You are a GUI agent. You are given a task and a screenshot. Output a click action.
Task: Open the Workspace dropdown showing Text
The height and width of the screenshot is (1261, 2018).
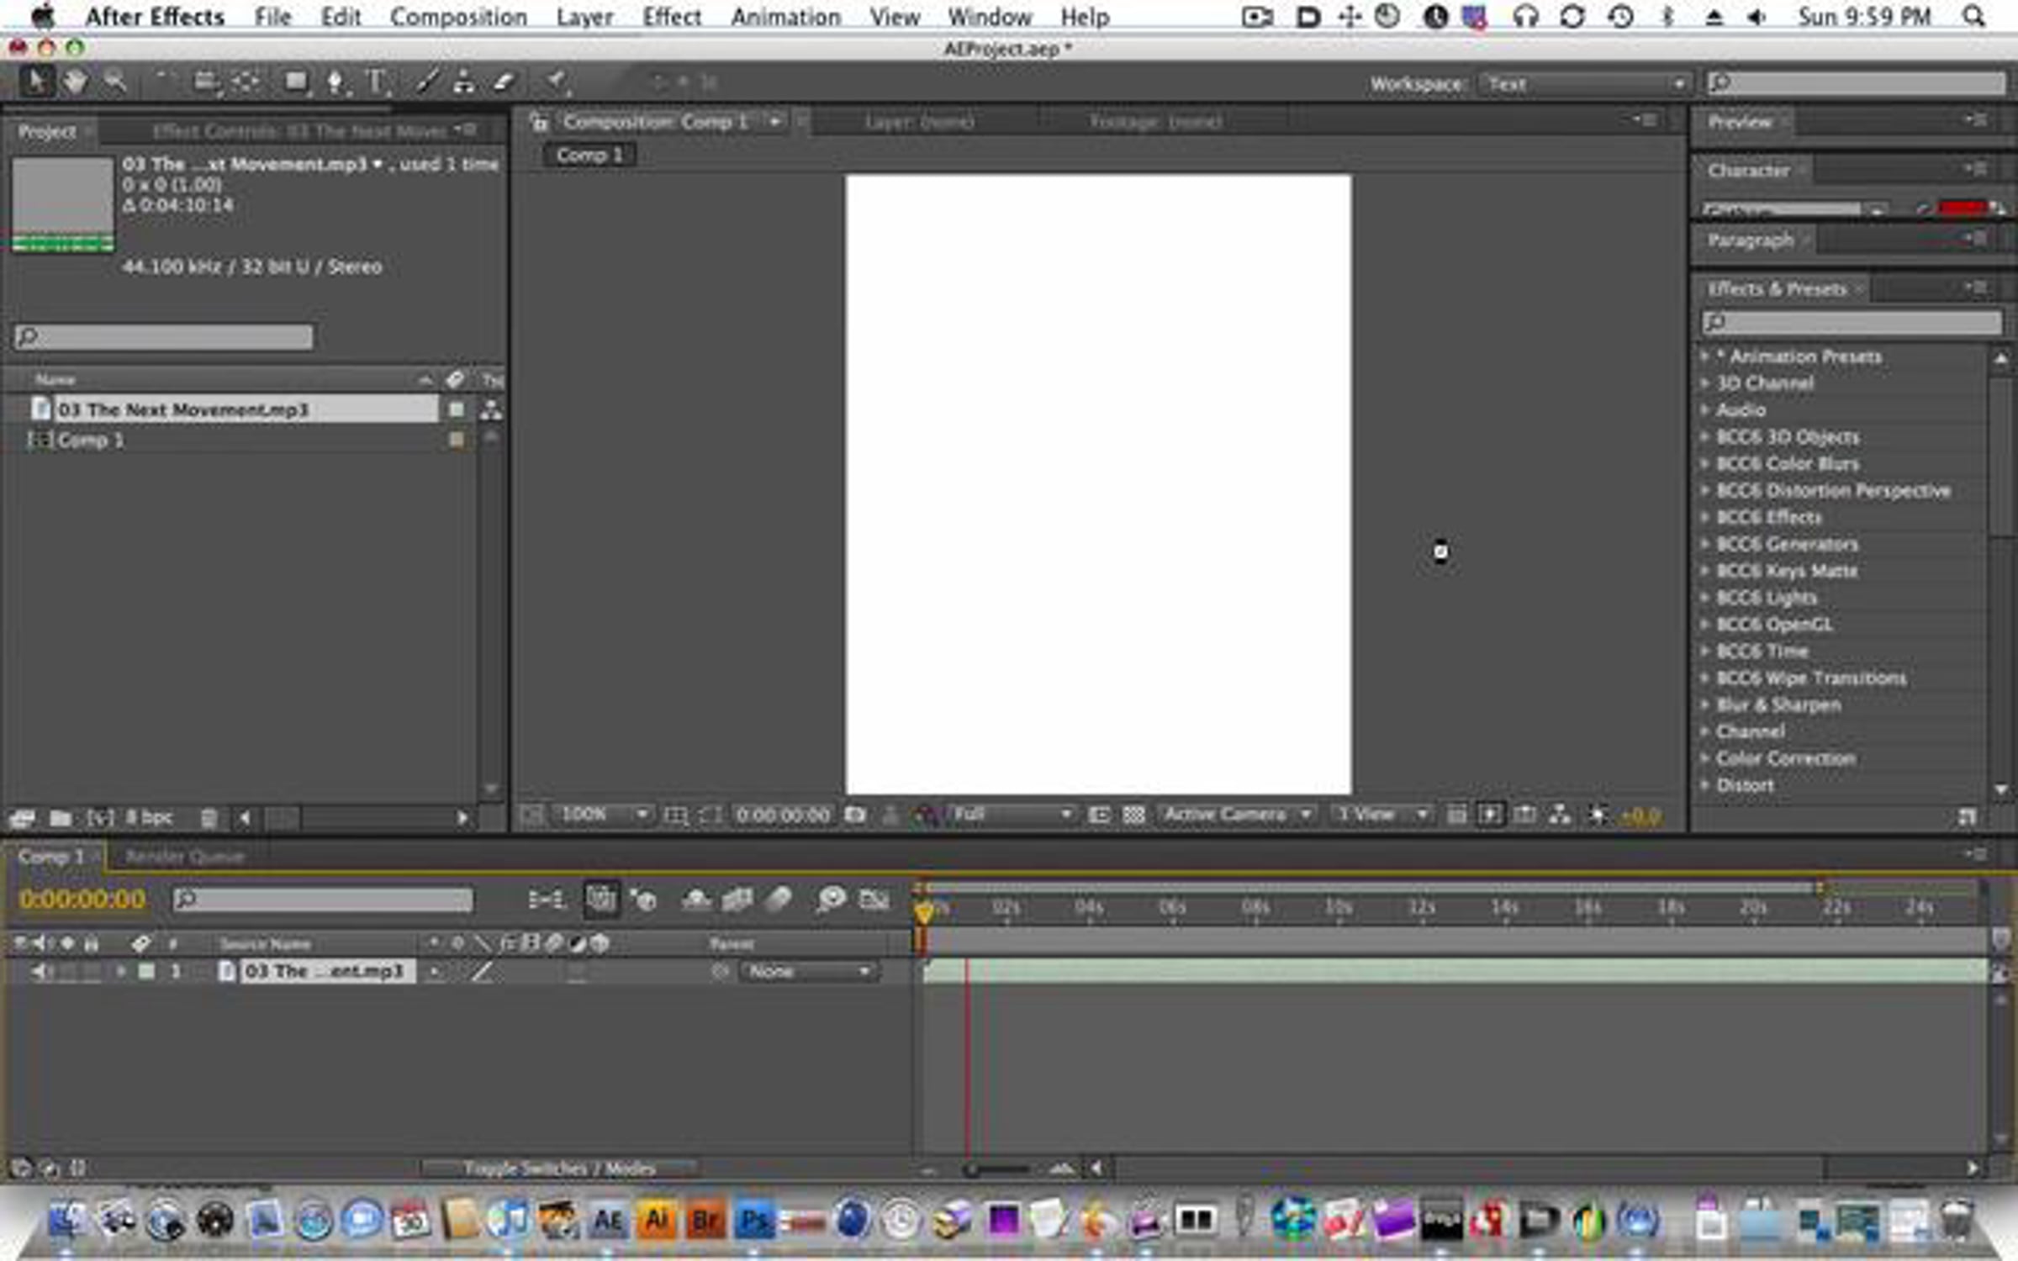pyautogui.click(x=1584, y=83)
